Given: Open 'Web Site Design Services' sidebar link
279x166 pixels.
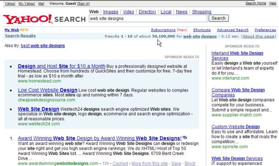Looking at the screenshot, I should point(237,158).
